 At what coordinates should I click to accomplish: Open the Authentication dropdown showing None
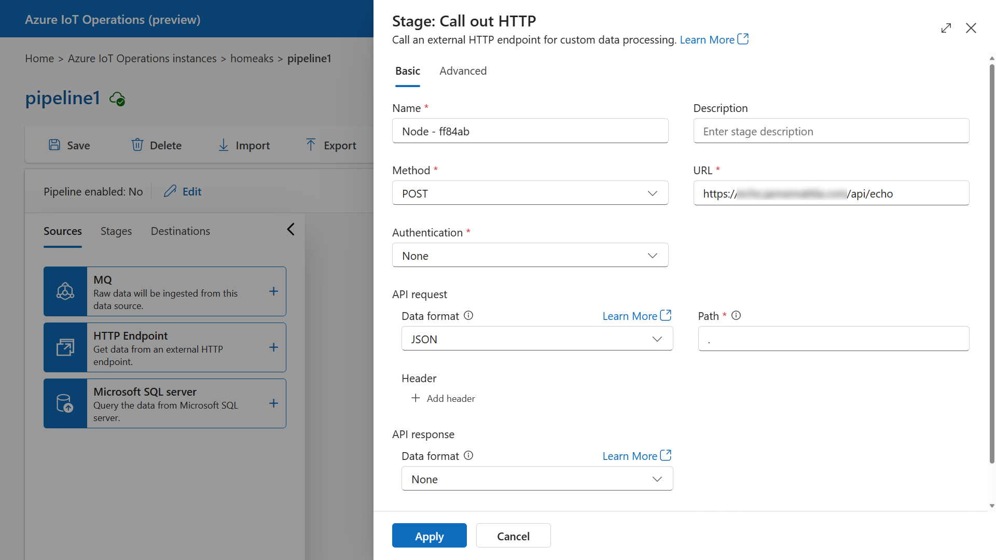(x=530, y=255)
